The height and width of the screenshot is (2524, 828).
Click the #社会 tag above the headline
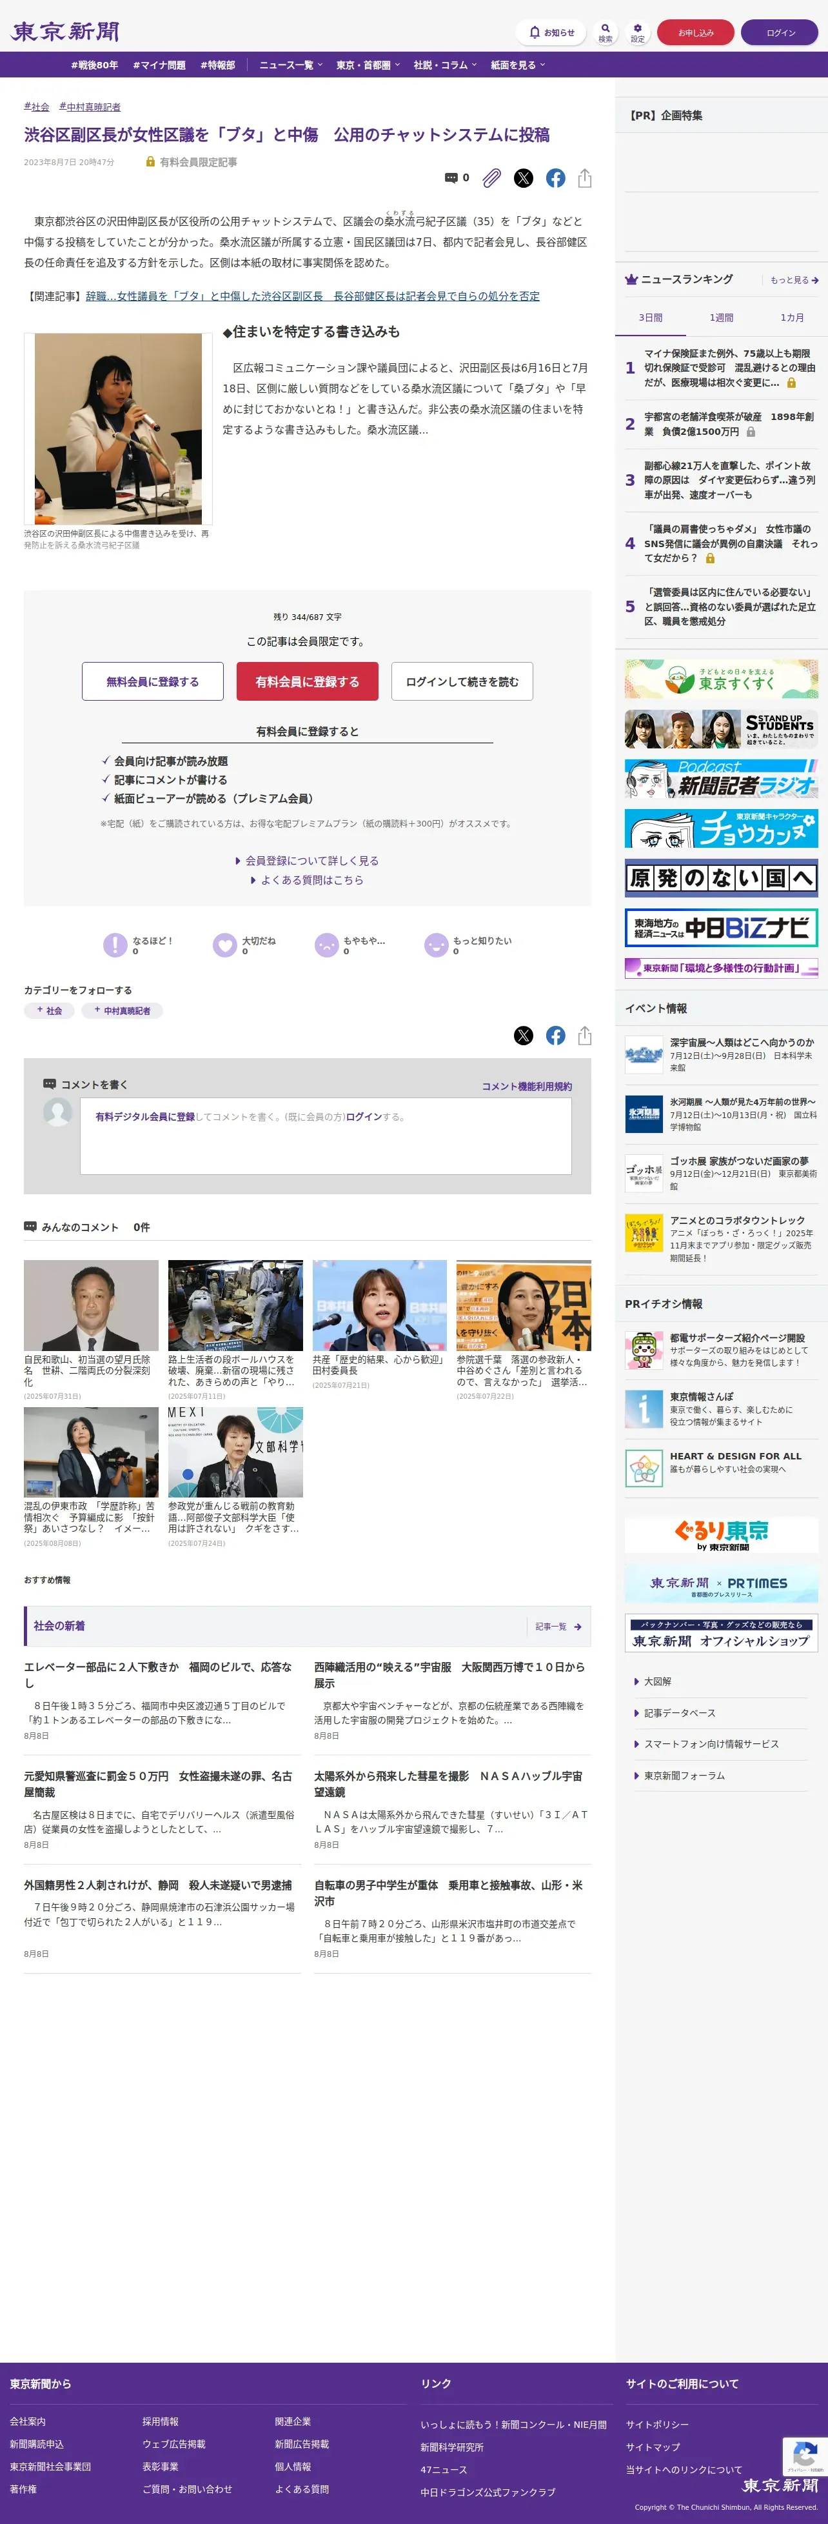pos(36,107)
